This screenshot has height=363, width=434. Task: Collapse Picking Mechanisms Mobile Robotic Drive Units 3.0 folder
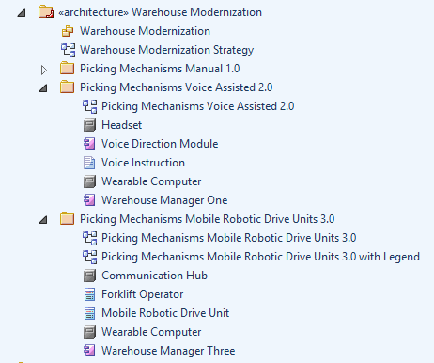tap(43, 220)
